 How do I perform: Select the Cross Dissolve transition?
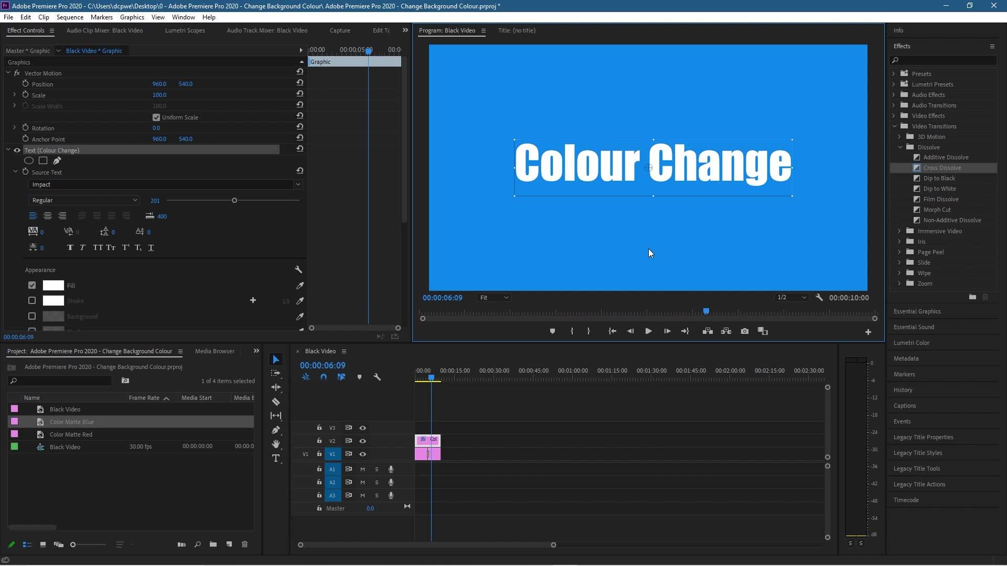(942, 168)
